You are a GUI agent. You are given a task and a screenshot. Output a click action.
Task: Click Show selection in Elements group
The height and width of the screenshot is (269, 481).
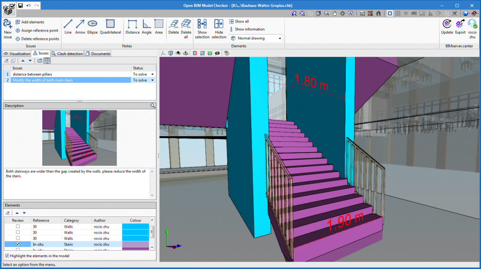pyautogui.click(x=202, y=29)
